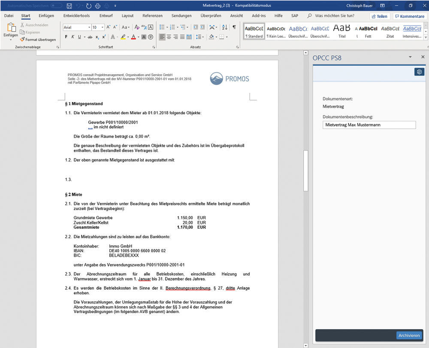429x348 pixels.
Task: Apply subscript formatting
Action: coord(97,37)
